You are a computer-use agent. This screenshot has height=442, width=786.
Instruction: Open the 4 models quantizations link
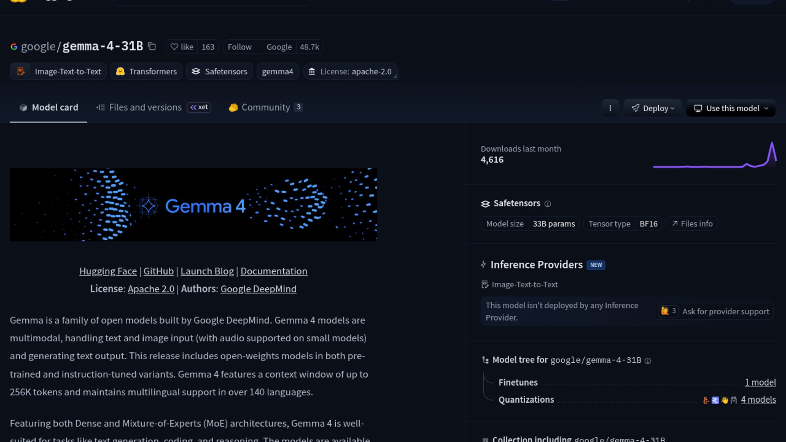[x=758, y=400]
